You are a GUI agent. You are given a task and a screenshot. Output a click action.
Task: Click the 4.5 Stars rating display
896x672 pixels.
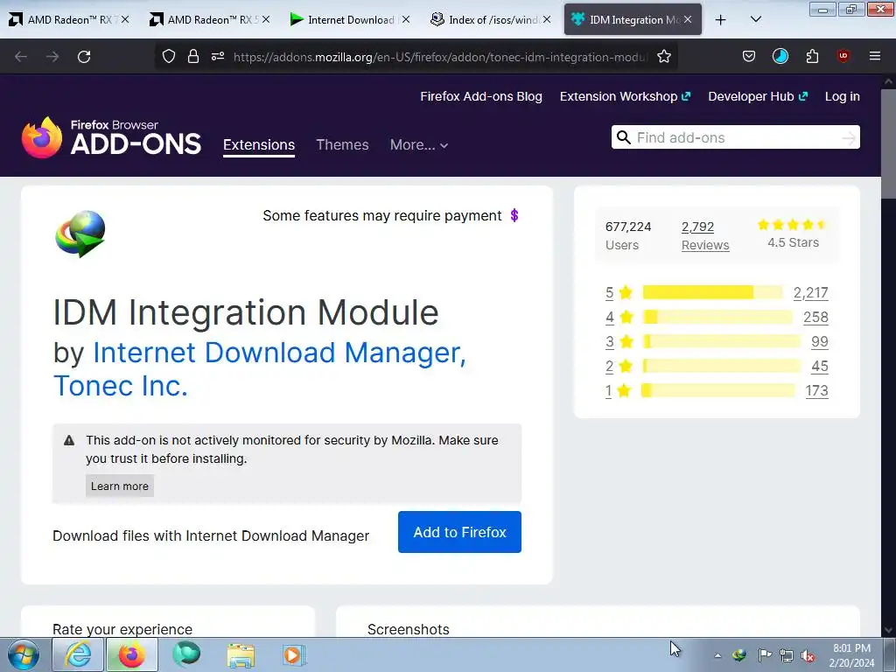(x=793, y=234)
